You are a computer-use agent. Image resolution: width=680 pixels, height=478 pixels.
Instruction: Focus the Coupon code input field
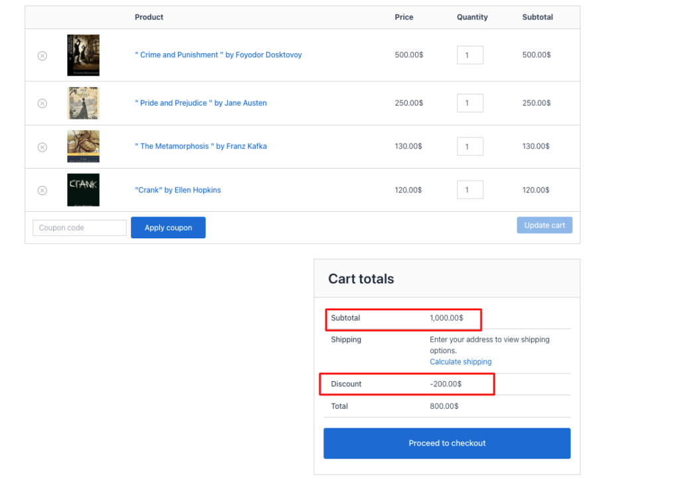pyautogui.click(x=79, y=228)
